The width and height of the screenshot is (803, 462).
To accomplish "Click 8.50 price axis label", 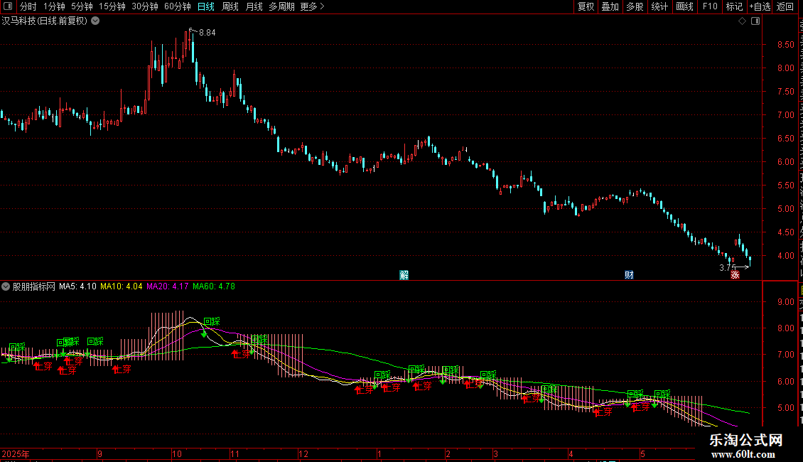I will click(x=786, y=45).
